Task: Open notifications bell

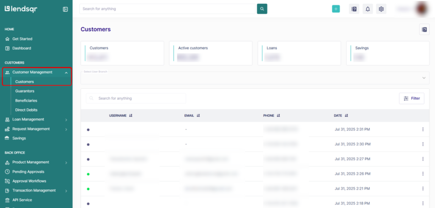Action: pyautogui.click(x=367, y=9)
